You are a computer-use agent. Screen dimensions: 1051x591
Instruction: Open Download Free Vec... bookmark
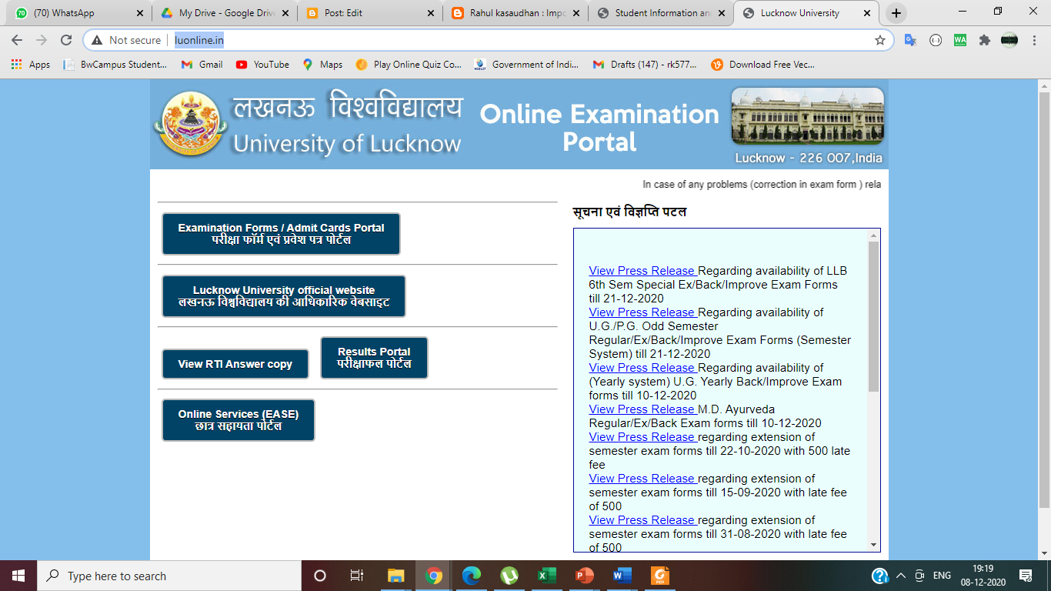coord(763,65)
